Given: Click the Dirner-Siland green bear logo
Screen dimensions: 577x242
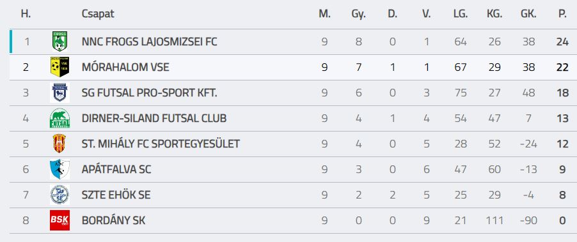Looking at the screenshot, I should click(x=59, y=118).
